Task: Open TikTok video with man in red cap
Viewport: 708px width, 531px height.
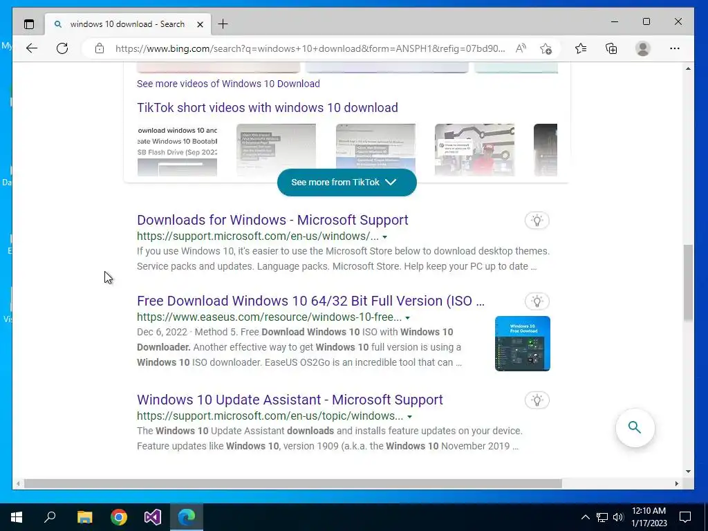Action: 474,150
